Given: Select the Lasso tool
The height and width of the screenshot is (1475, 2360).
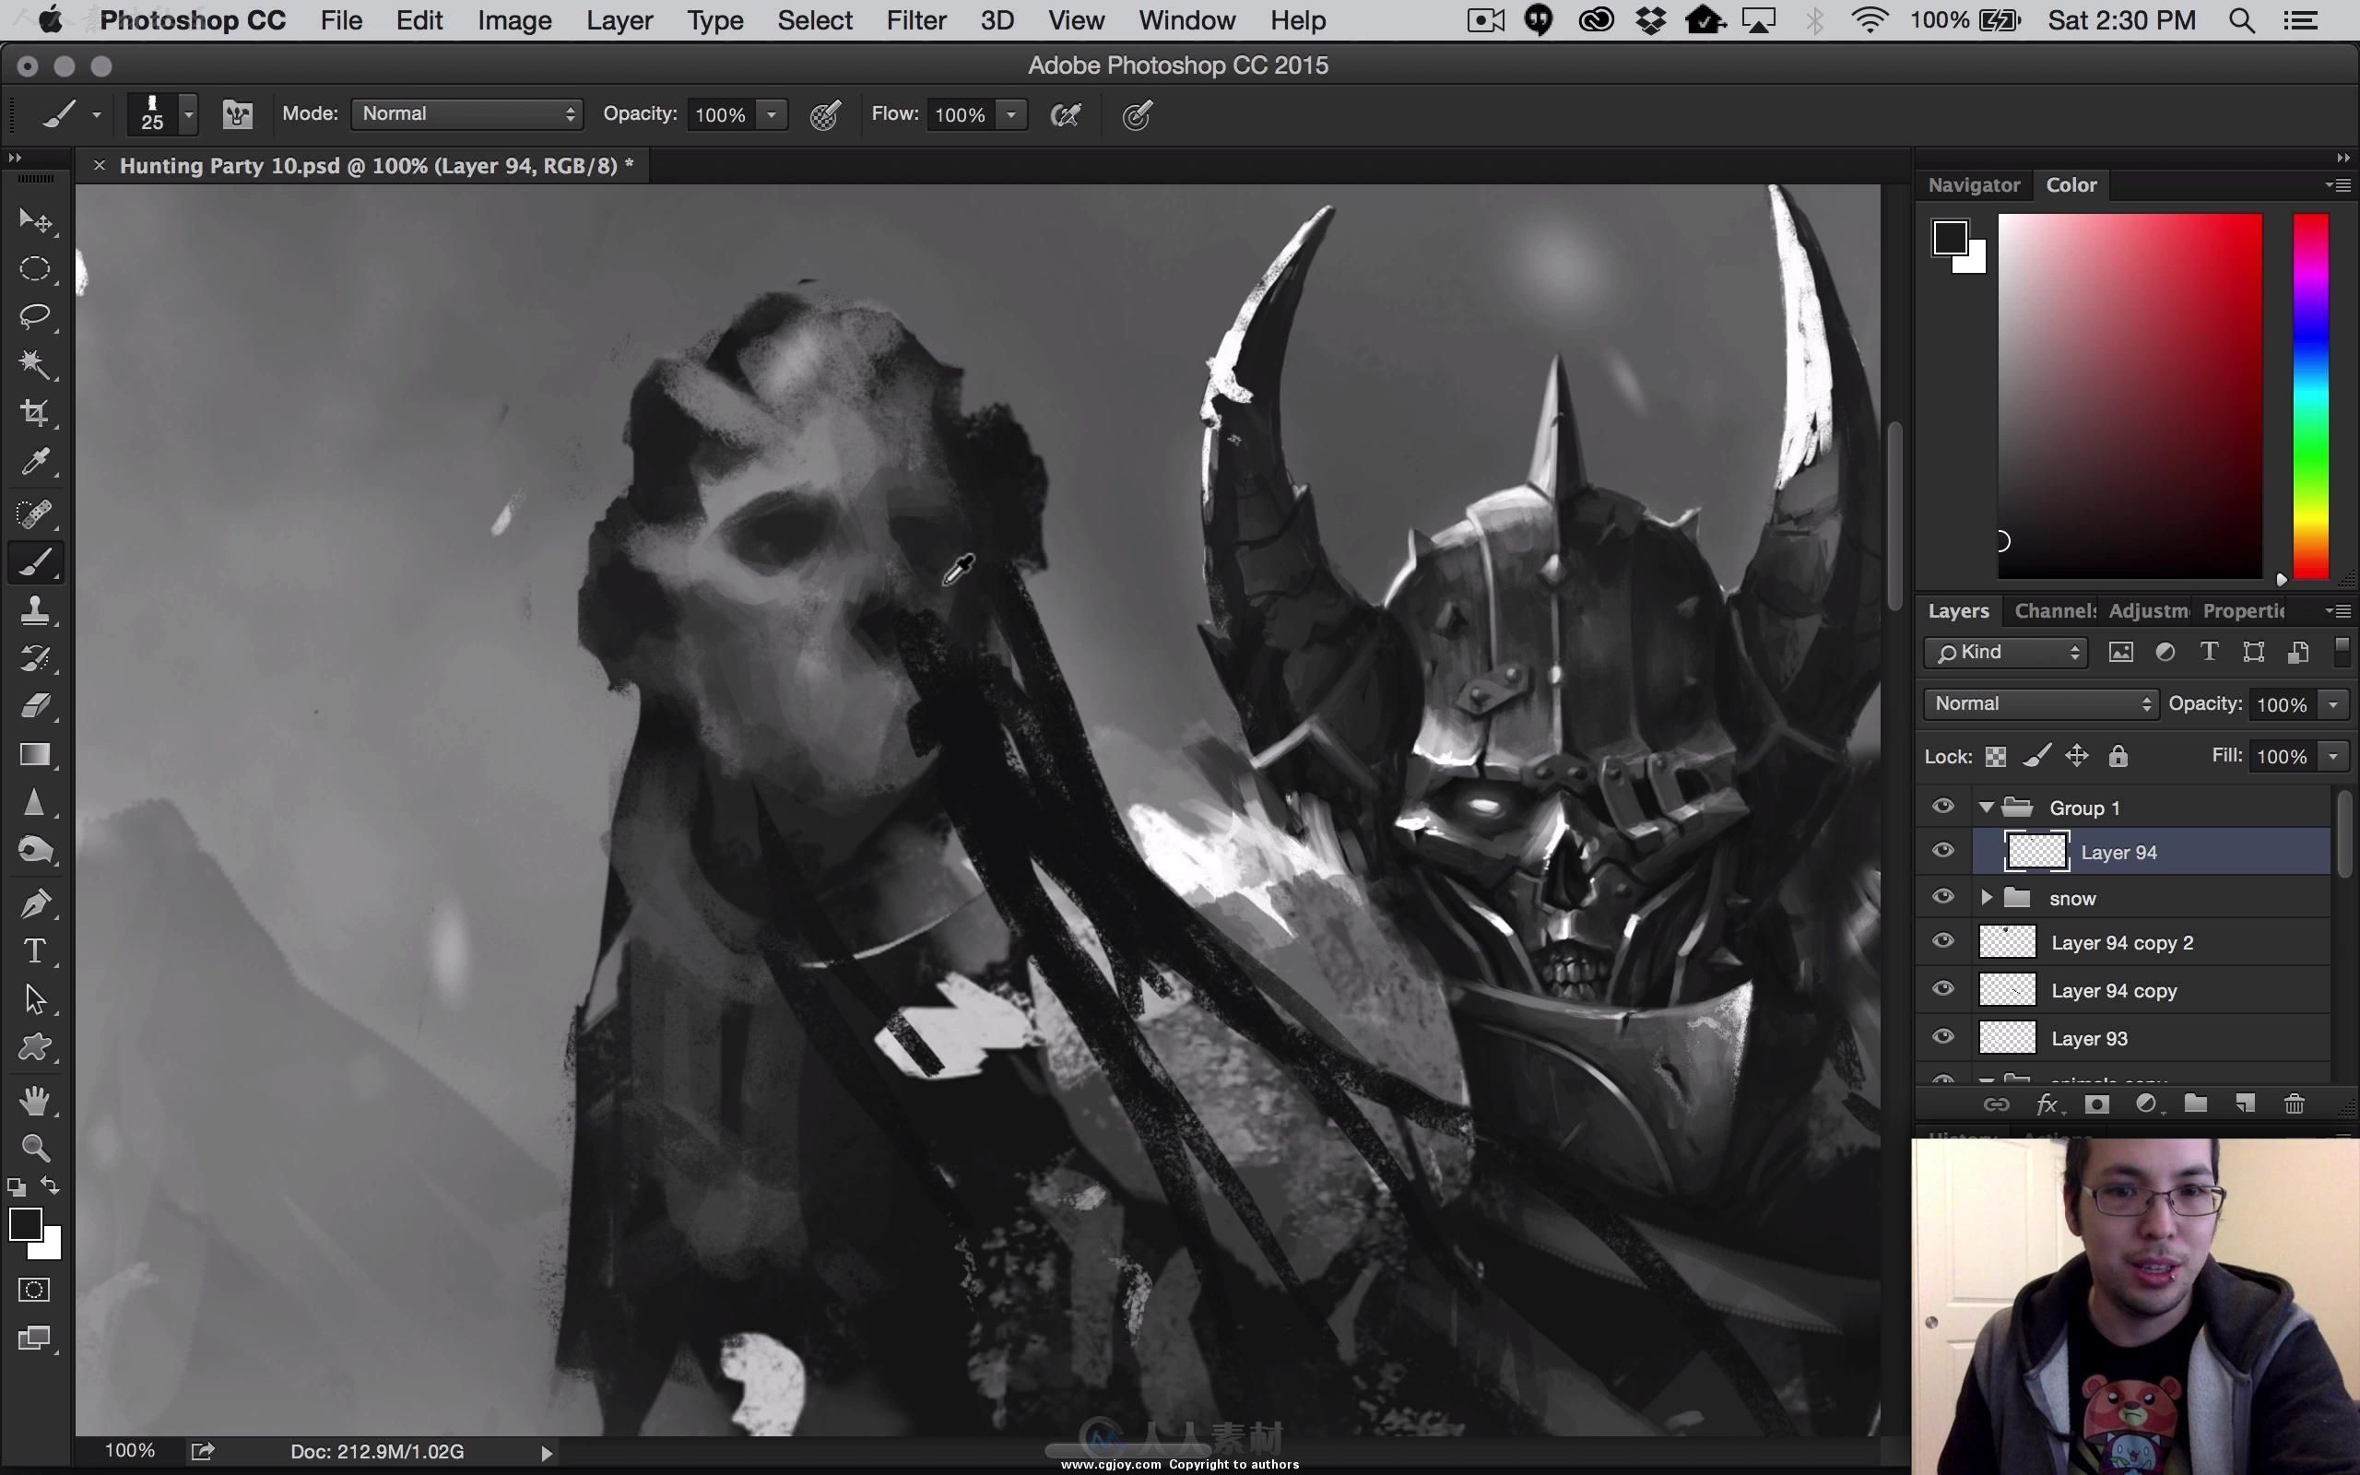Looking at the screenshot, I should [35, 317].
